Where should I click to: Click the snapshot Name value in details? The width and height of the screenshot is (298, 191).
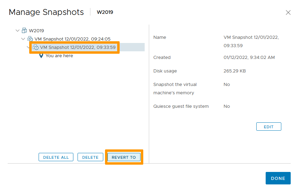pos(251,41)
